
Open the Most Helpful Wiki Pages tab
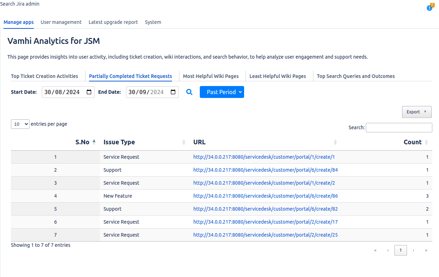pyautogui.click(x=211, y=76)
